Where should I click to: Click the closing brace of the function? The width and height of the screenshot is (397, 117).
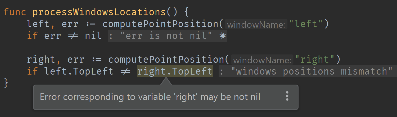click(x=6, y=83)
